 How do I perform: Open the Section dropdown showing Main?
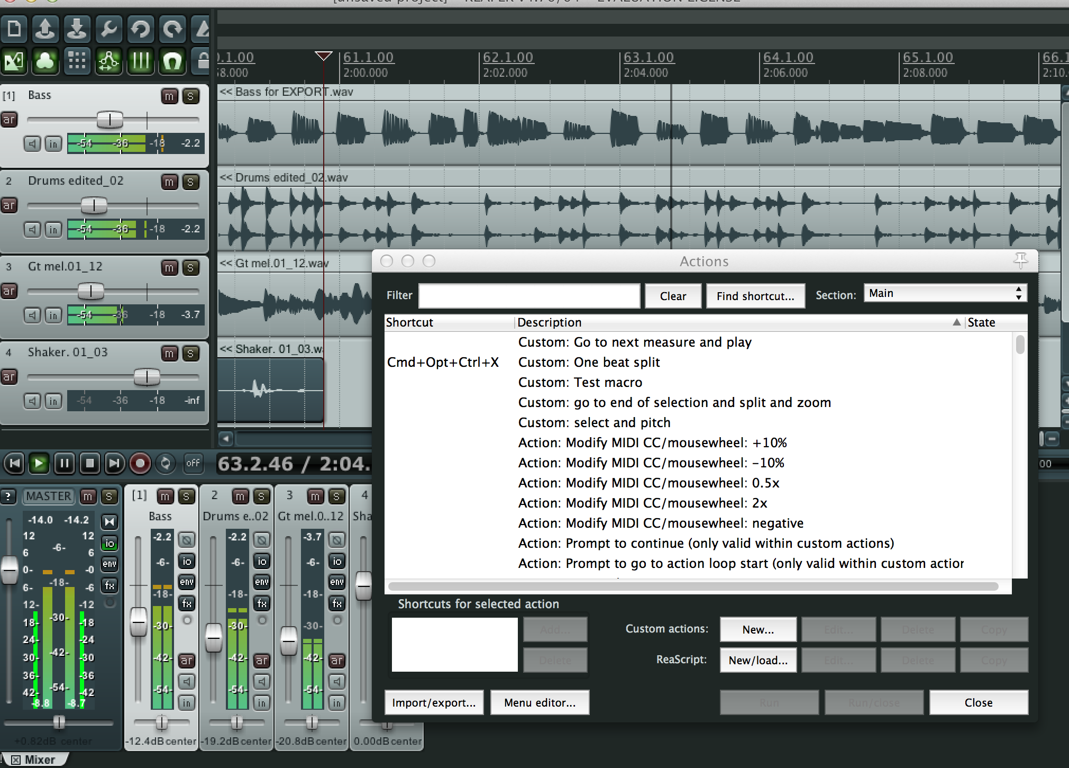945,293
